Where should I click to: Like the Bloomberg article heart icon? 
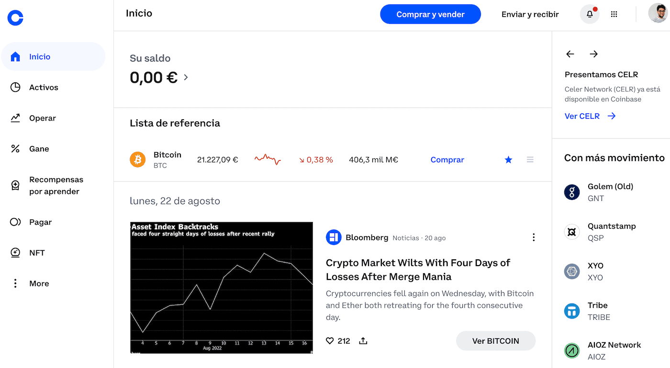330,341
